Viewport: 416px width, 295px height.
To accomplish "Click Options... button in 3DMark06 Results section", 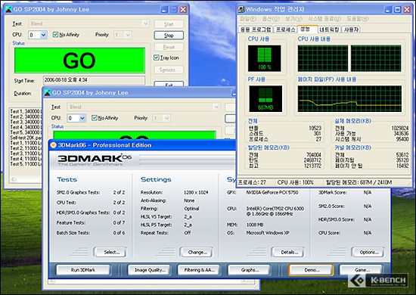I will [368, 252].
